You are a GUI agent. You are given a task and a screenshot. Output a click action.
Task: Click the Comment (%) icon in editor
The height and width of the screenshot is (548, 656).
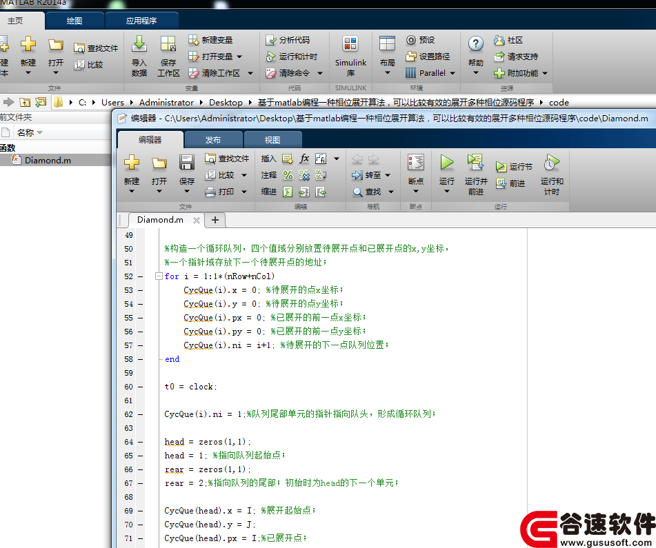[288, 175]
